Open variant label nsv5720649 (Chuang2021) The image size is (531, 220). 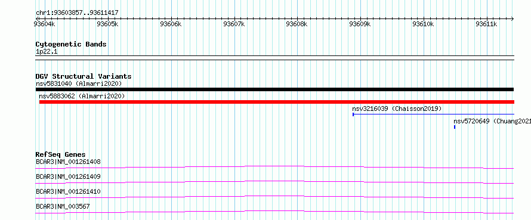click(x=492, y=121)
